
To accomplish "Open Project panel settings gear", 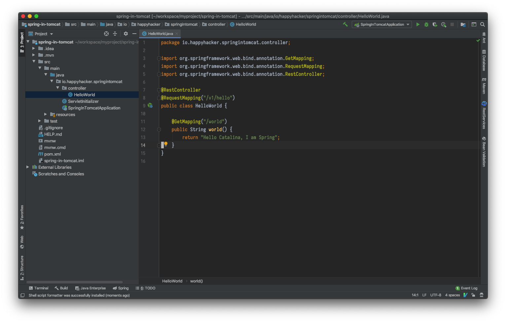I will coord(126,34).
